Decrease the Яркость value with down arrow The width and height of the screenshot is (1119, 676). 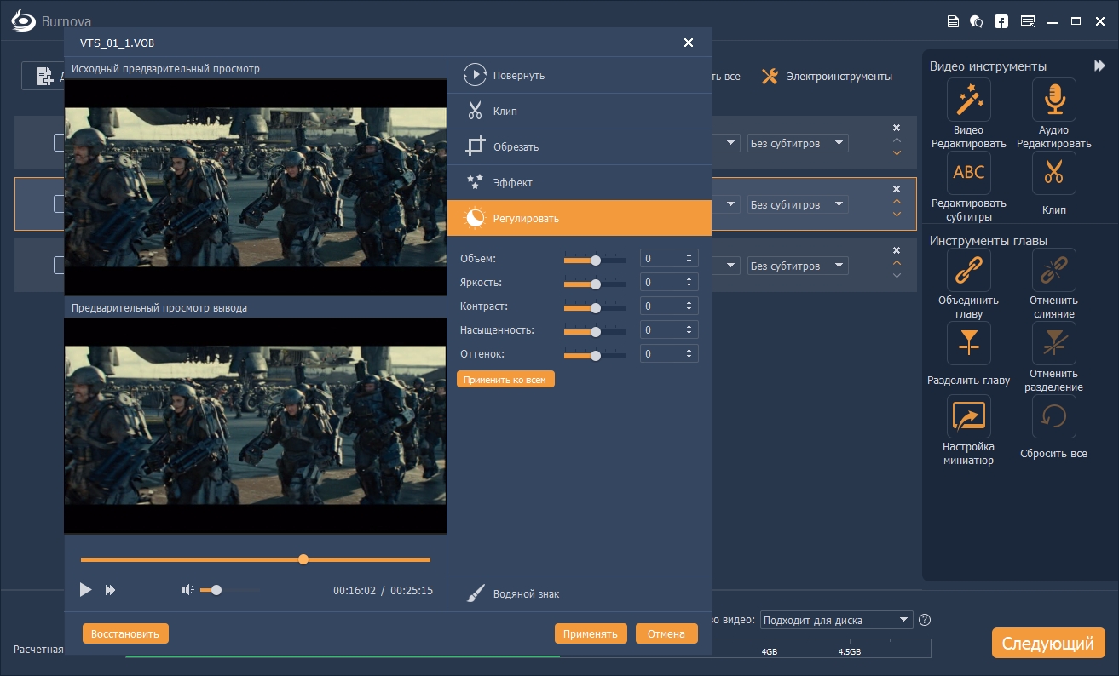[x=689, y=286]
